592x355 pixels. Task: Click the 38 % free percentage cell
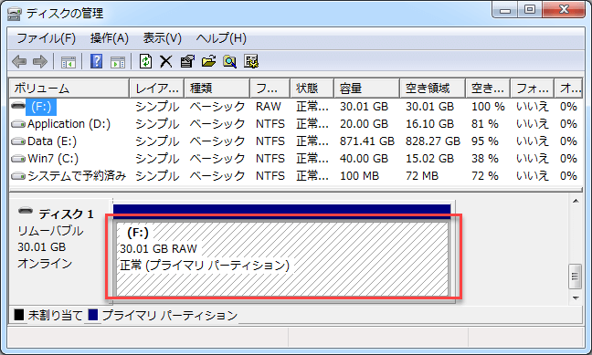click(x=485, y=159)
